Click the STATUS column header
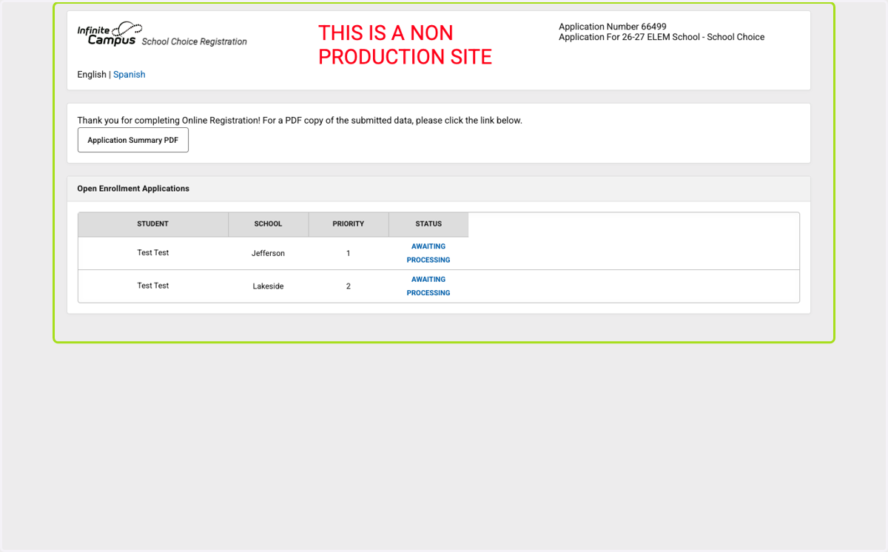888x552 pixels. (x=428, y=224)
